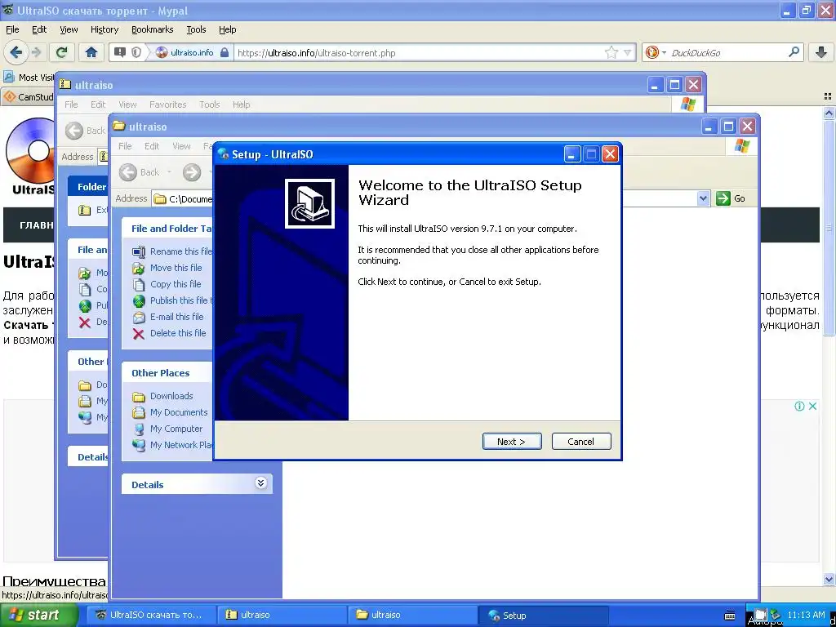Cancel the UltraISO Setup wizard
Image resolution: width=836 pixels, height=627 pixels.
point(581,442)
